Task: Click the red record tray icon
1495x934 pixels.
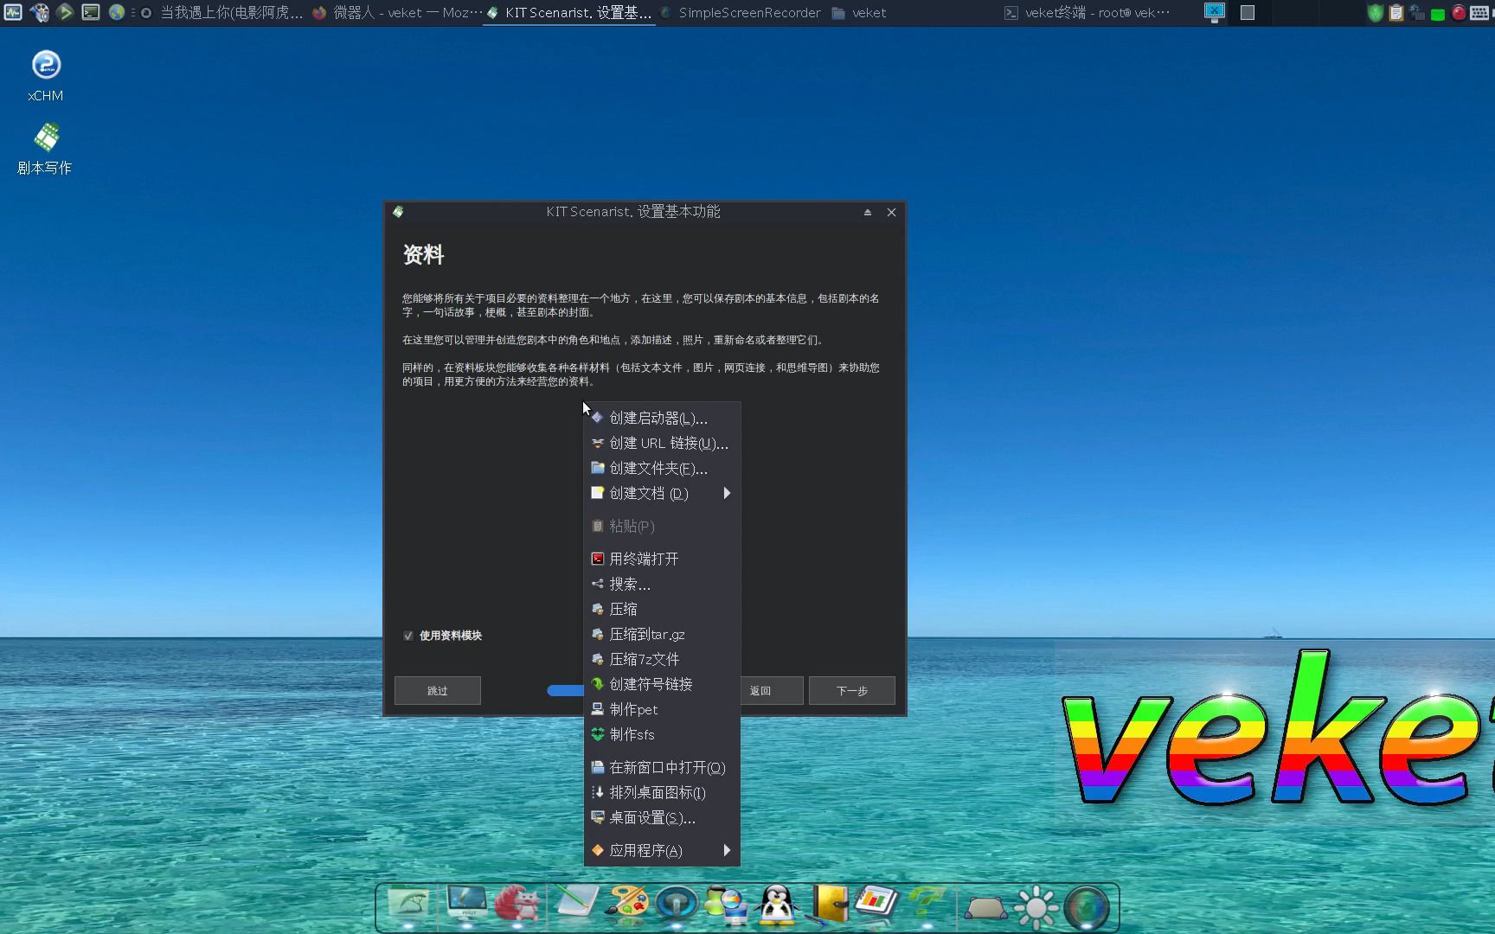Action: (x=1459, y=13)
